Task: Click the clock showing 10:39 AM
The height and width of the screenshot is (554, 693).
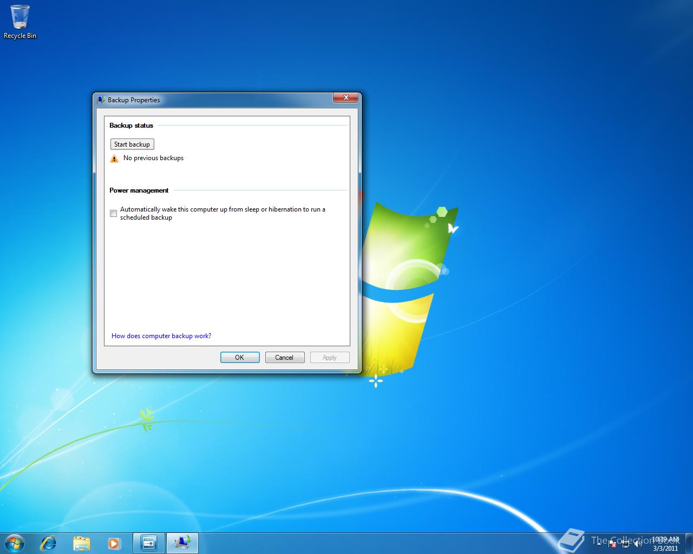Action: click(665, 544)
